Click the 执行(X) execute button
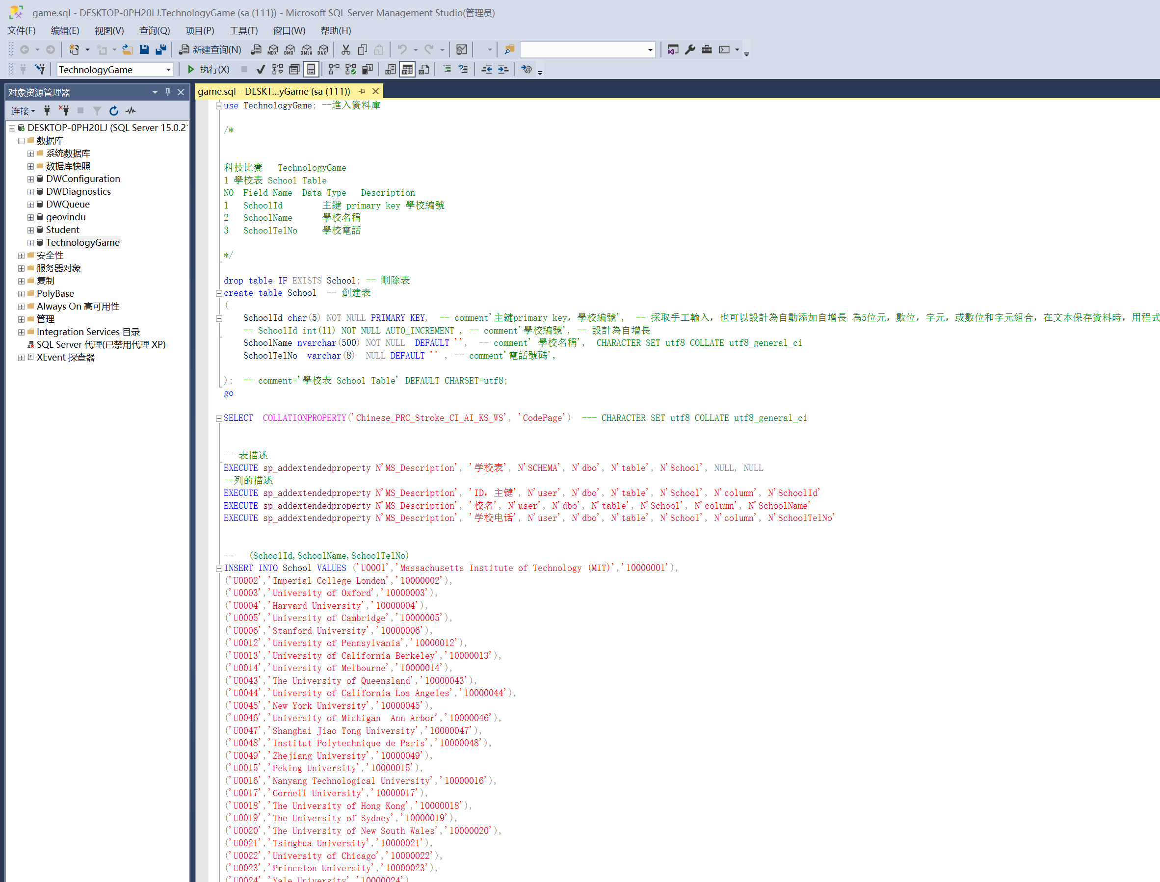Viewport: 1160px width, 882px height. 209,69
